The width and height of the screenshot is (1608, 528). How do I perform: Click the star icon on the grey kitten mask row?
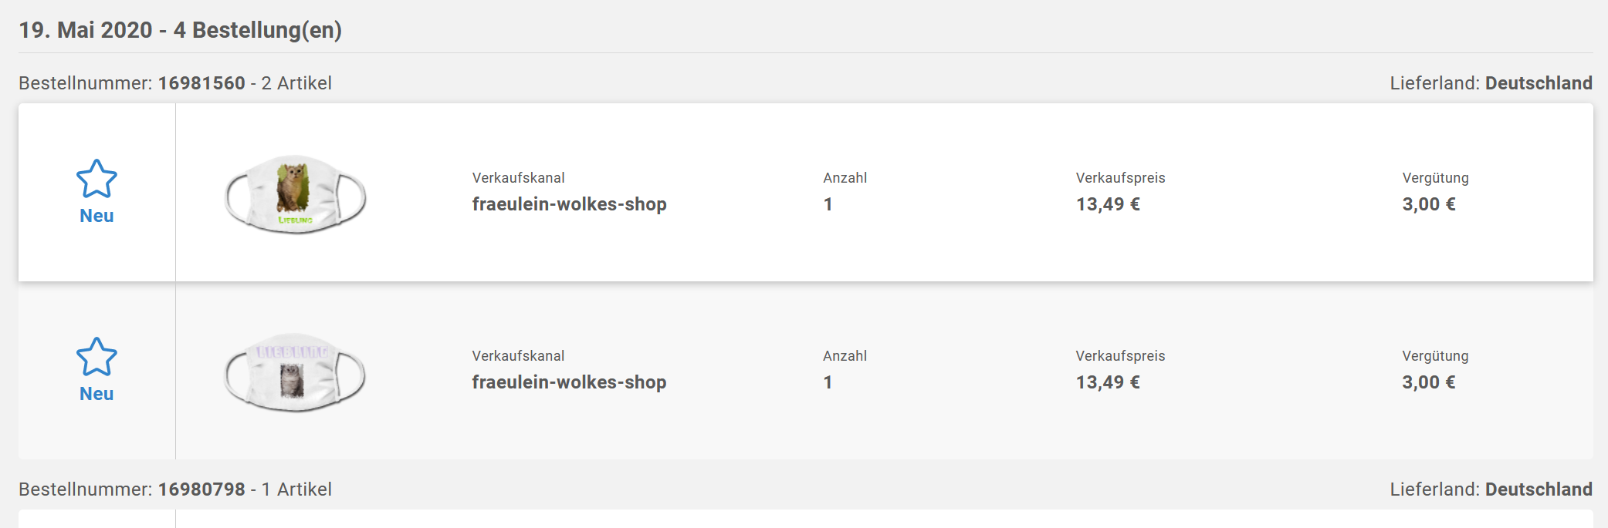click(x=96, y=357)
